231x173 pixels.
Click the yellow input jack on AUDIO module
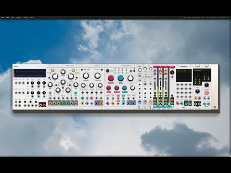[x=195, y=99]
